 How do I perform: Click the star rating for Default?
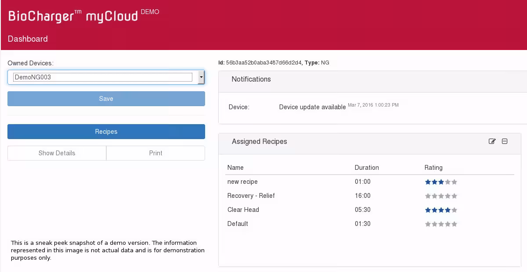pos(441,224)
